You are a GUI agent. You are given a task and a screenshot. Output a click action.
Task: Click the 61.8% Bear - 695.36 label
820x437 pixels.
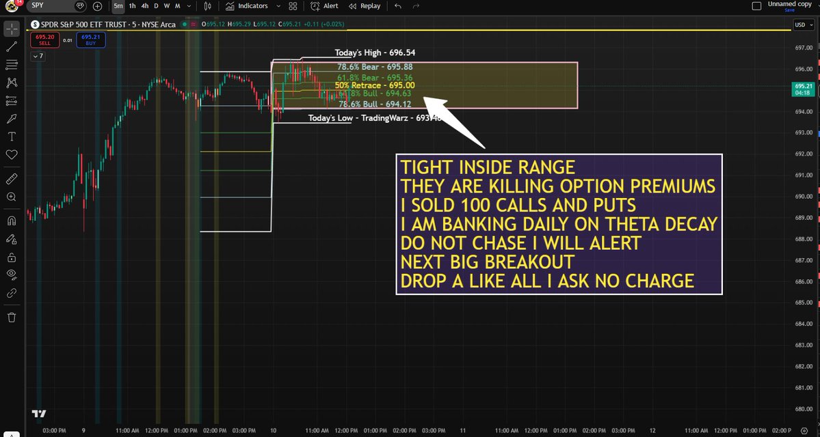(375, 77)
